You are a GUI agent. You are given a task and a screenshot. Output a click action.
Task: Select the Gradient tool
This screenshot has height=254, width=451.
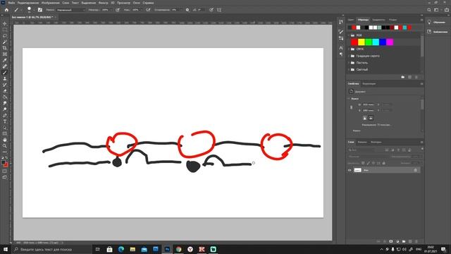pos(5,97)
